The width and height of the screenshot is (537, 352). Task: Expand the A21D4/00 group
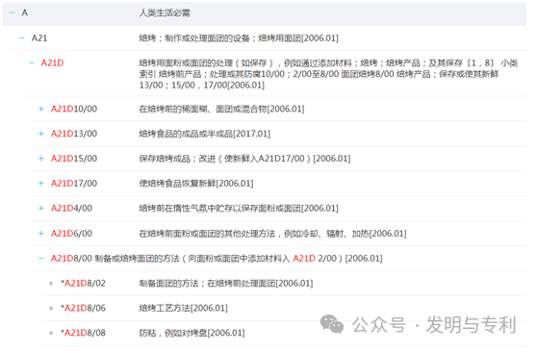click(x=41, y=208)
